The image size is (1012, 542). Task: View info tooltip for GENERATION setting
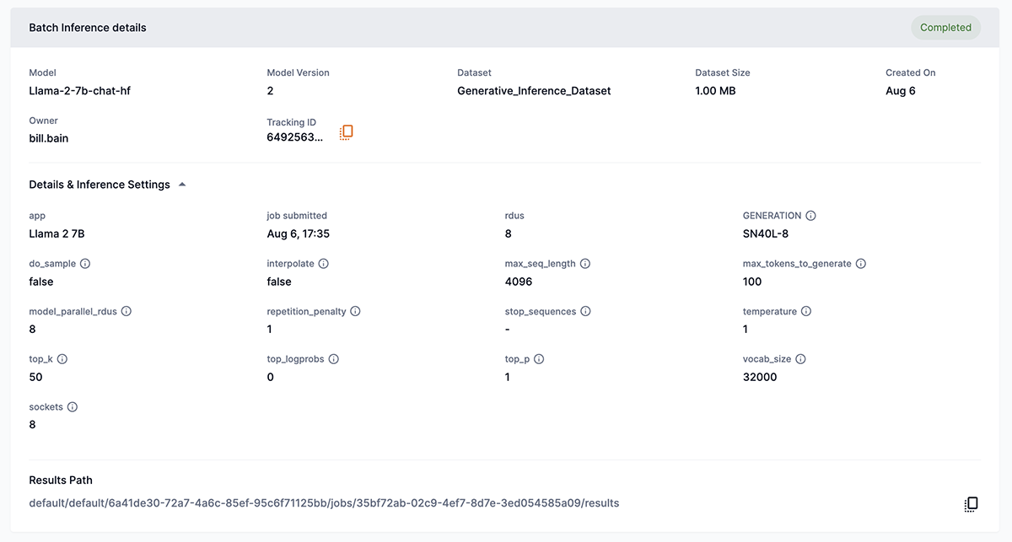tap(810, 215)
